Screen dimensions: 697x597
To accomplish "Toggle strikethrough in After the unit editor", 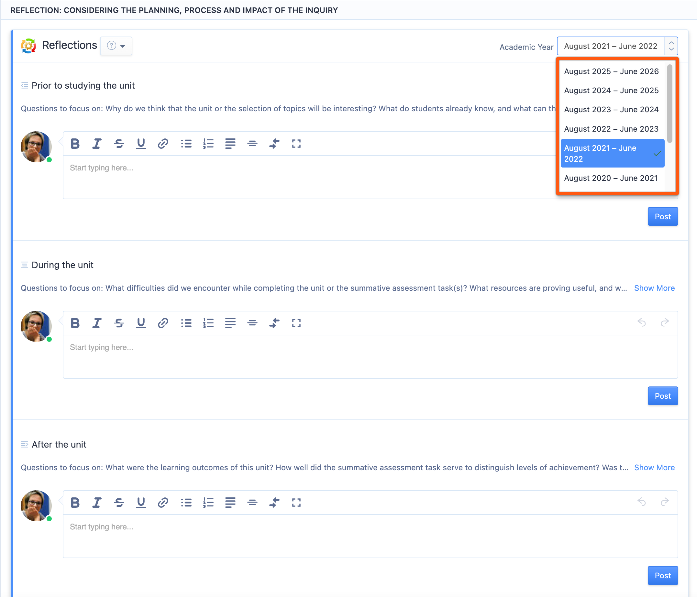I will point(119,503).
